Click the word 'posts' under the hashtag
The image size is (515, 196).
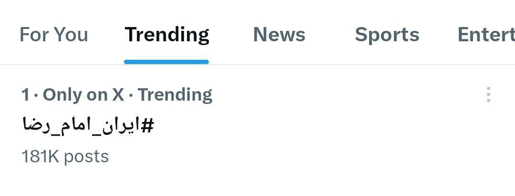coord(86,156)
